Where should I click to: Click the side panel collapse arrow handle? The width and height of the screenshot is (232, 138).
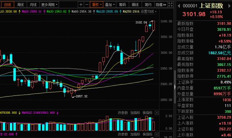coord(175,87)
